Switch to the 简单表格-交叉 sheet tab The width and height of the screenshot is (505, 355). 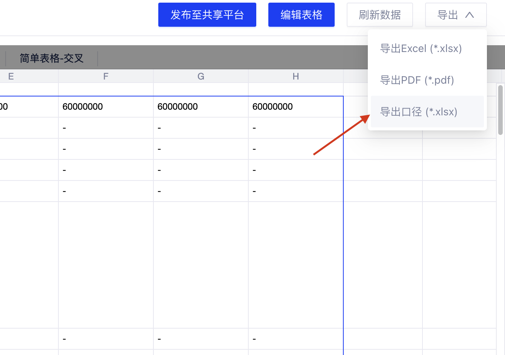tap(52, 58)
